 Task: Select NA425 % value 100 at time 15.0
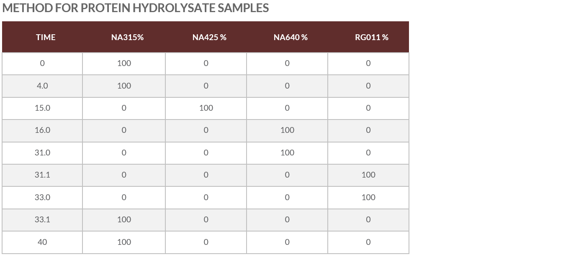(x=206, y=108)
